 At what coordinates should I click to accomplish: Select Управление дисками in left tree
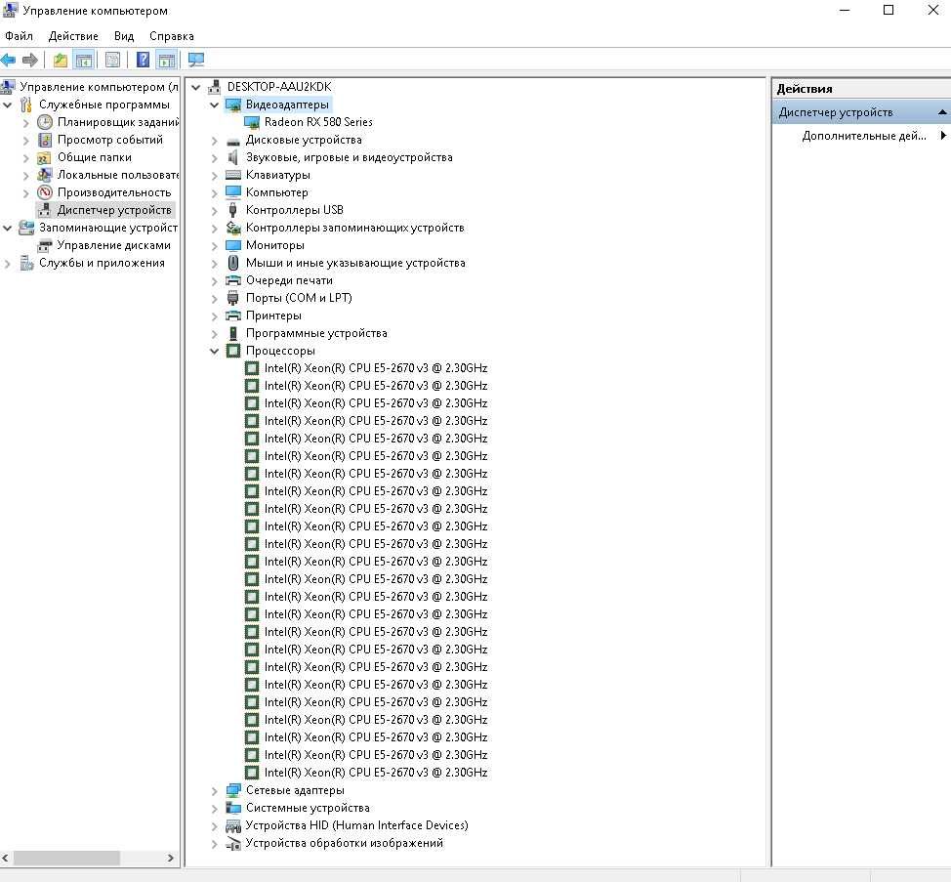(x=113, y=246)
